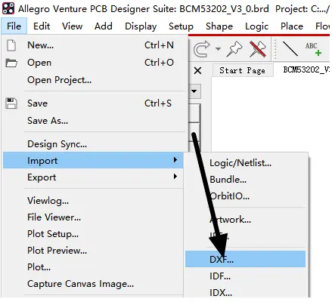Select IDF... import option
Image resolution: width=332 pixels, height=302 pixels.
click(x=220, y=276)
